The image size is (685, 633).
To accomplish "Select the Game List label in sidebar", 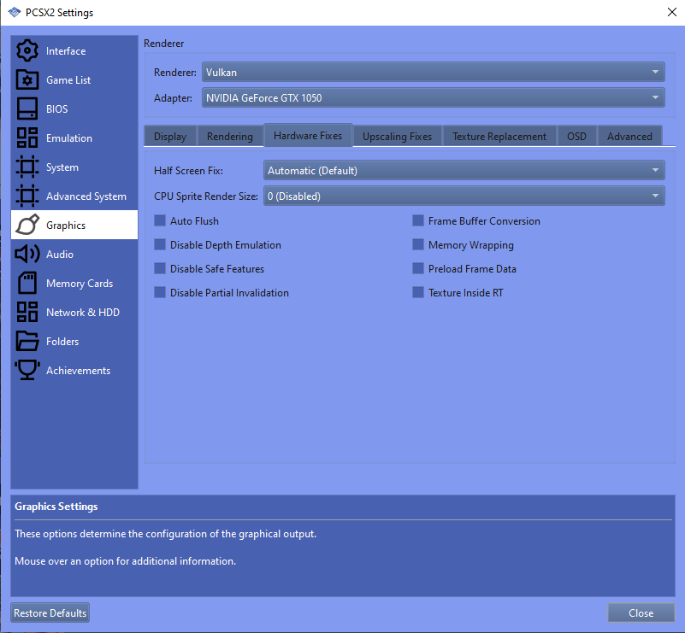I will (x=68, y=79).
